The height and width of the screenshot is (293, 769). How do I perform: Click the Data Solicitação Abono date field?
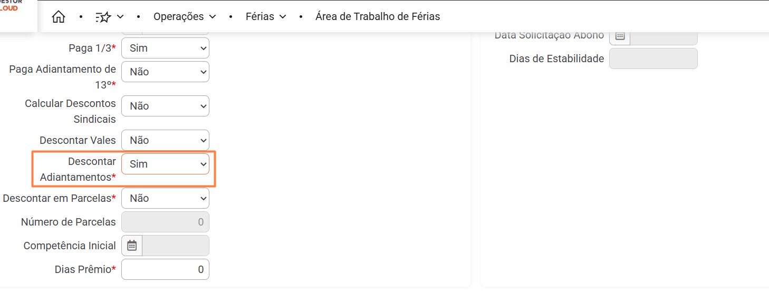(x=664, y=37)
